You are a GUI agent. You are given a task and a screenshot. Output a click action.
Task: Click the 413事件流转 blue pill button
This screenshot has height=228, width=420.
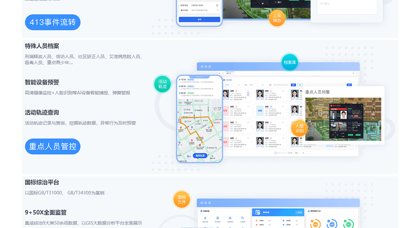53,22
